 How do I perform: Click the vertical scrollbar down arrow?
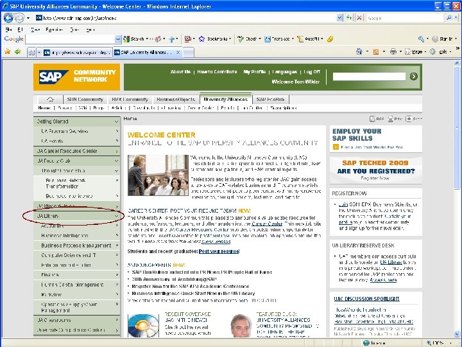457,334
